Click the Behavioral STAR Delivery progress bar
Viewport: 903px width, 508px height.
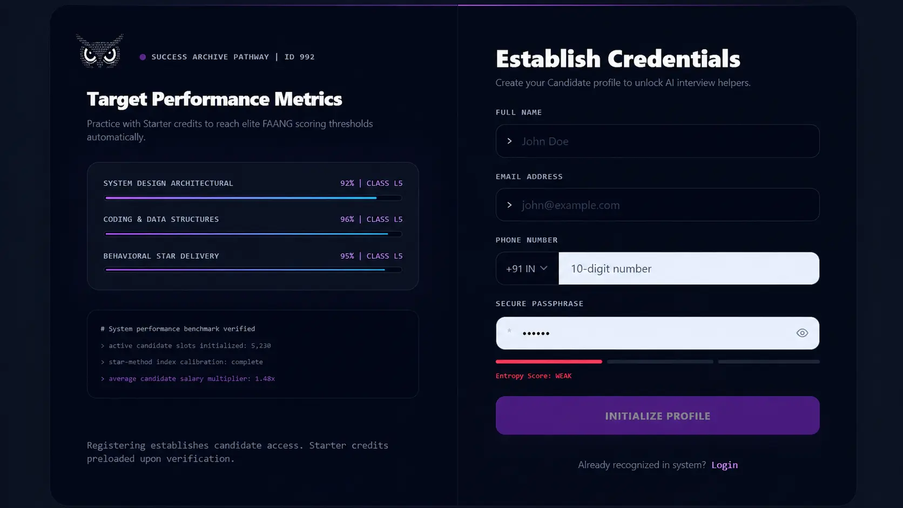(253, 269)
